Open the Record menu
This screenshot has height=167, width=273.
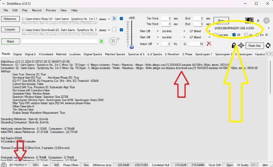coord(37,10)
